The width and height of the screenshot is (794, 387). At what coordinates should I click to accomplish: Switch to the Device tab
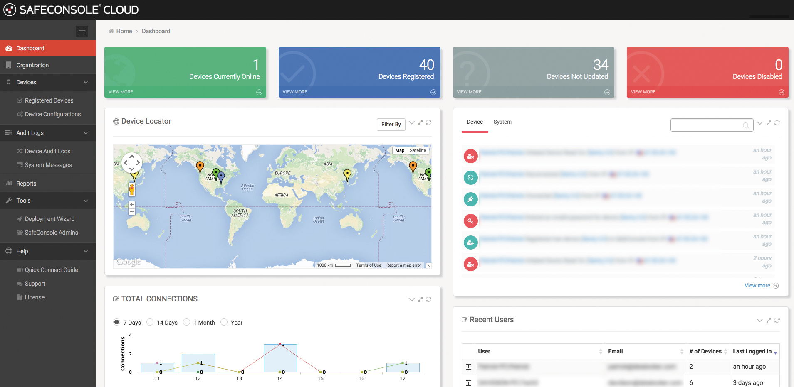pos(475,122)
